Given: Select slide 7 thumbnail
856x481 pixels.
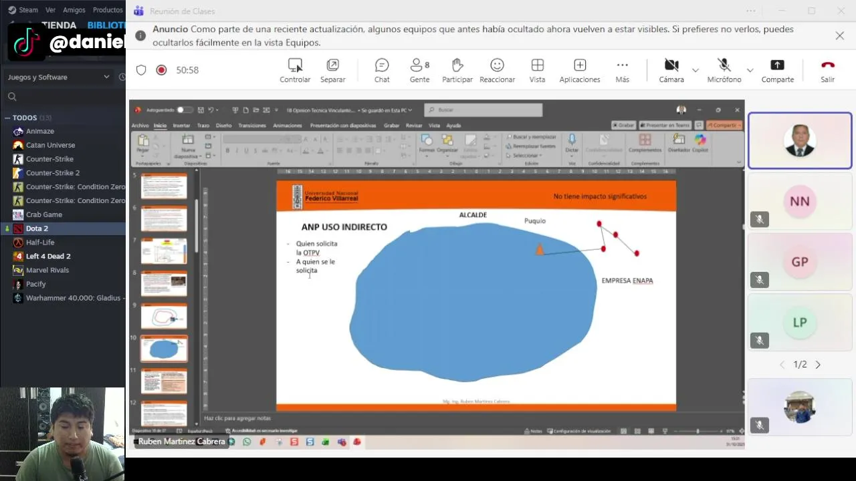Looking at the screenshot, I should coord(164,251).
